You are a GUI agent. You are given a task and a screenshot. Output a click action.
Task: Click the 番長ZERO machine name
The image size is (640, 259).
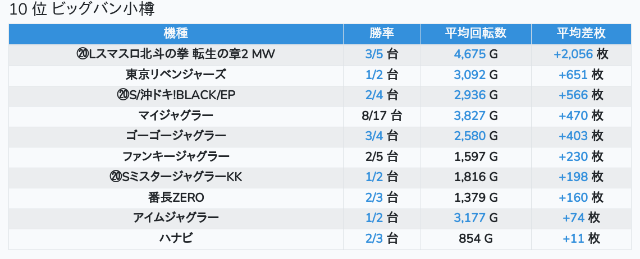click(176, 197)
